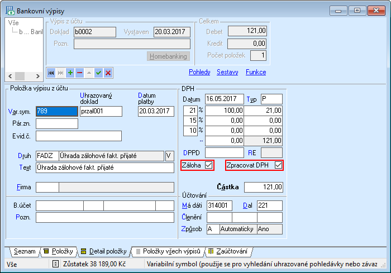Click the B.účet first input field

pos(60,205)
